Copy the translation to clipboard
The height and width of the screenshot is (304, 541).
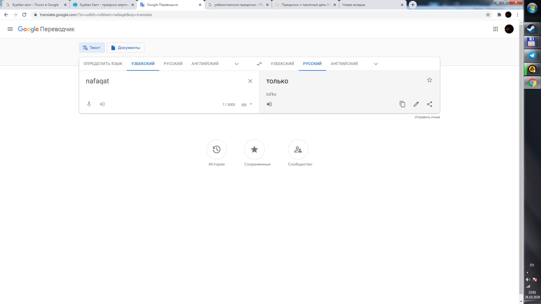pyautogui.click(x=402, y=104)
